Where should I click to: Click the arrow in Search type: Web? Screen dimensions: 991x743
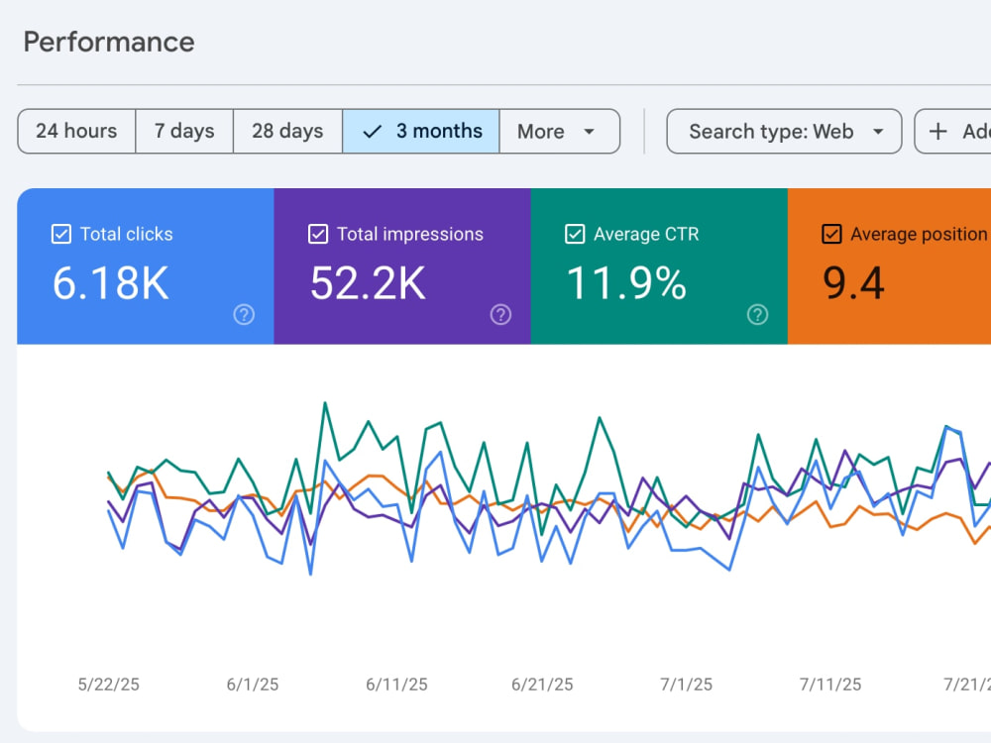(878, 132)
